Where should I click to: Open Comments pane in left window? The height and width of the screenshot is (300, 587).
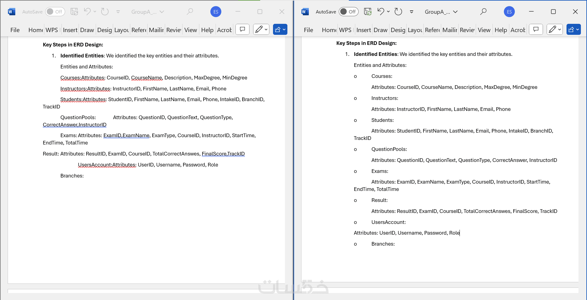pyautogui.click(x=242, y=29)
